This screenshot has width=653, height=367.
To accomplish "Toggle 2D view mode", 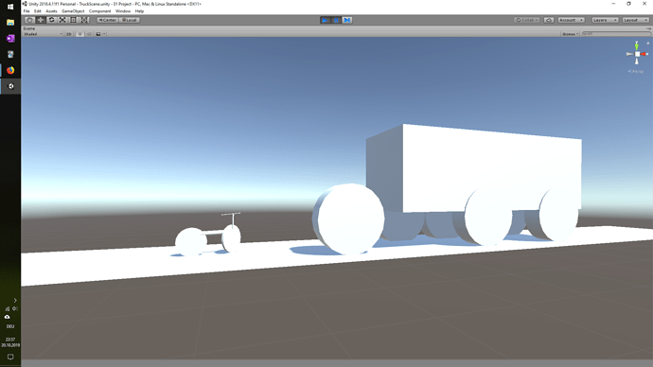I will click(x=69, y=34).
